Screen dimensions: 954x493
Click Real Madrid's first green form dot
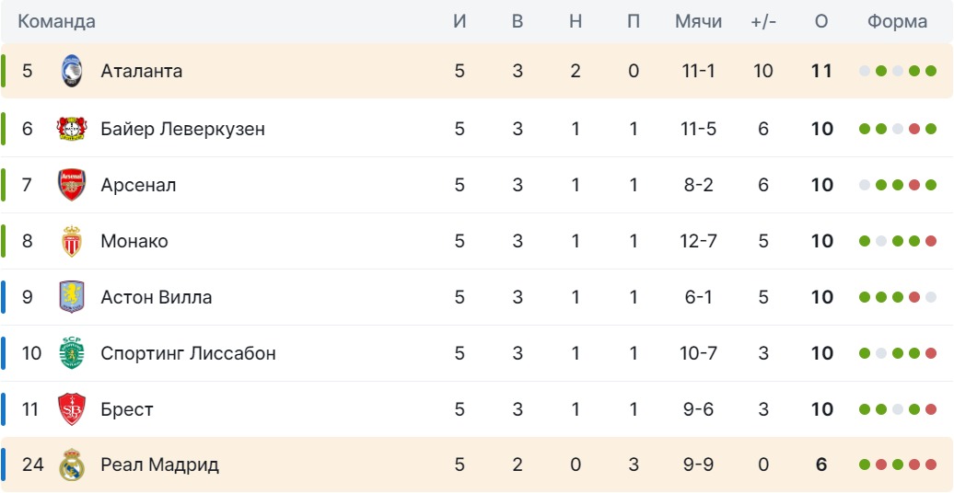tap(865, 465)
